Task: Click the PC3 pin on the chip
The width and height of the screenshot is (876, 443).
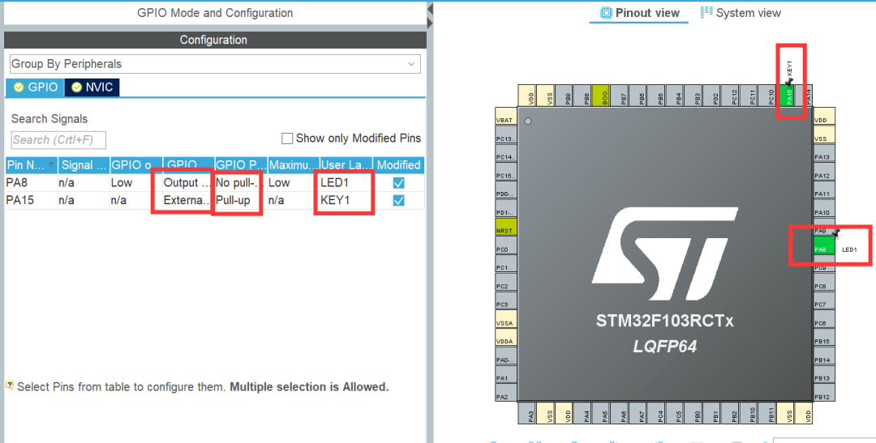Action: coord(506,300)
